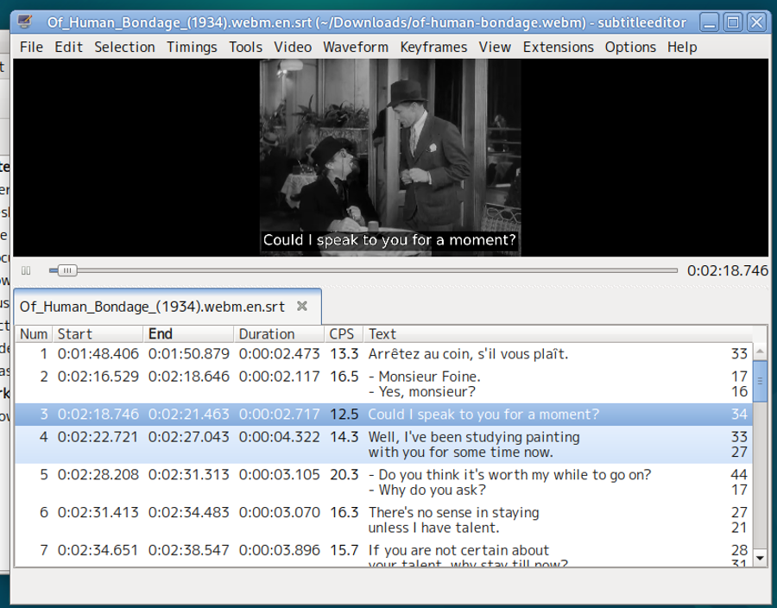Click the down arrow on subtitle list scrollbar
This screenshot has height=608, width=777.
pyautogui.click(x=758, y=559)
